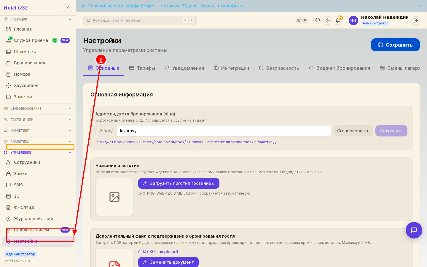Open the kb186-sample.pdf link

158,252
